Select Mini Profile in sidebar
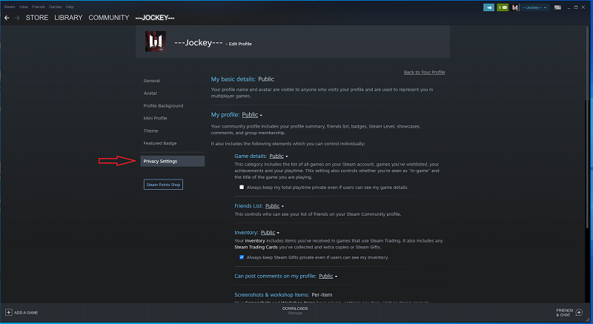593x324 pixels. click(x=155, y=118)
